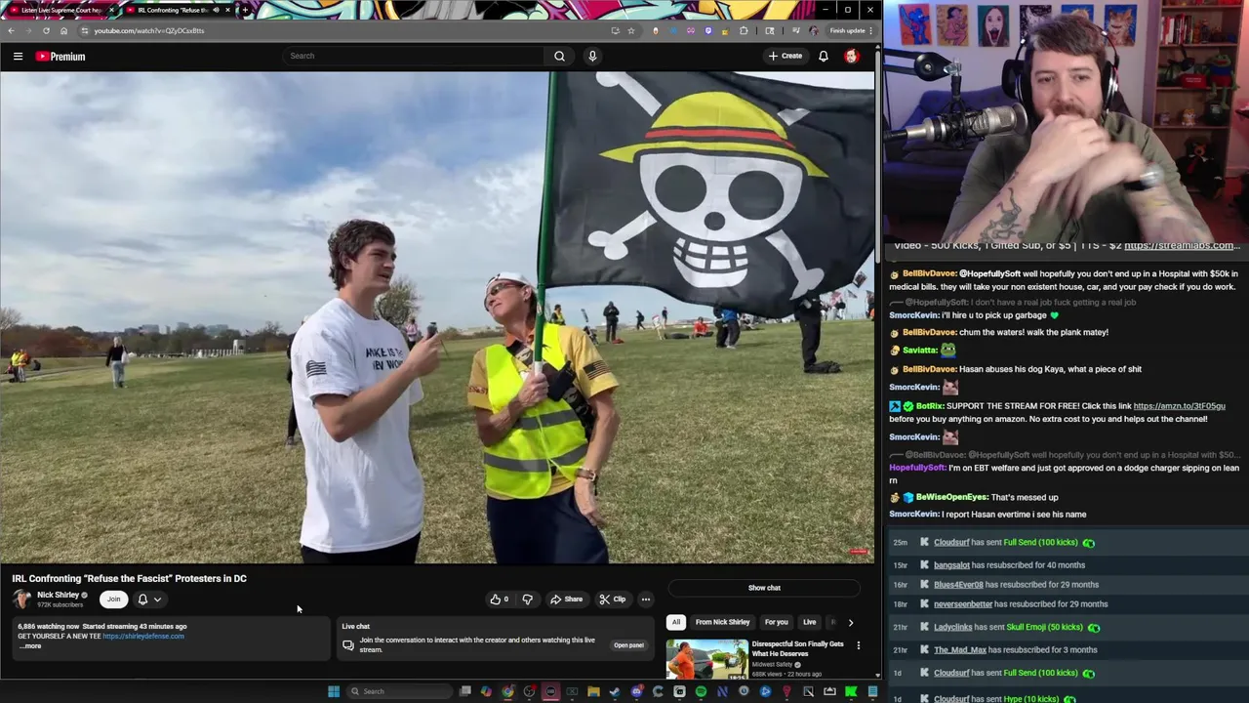
Task: Open shirleydefense.com link in description
Action: pos(142,636)
